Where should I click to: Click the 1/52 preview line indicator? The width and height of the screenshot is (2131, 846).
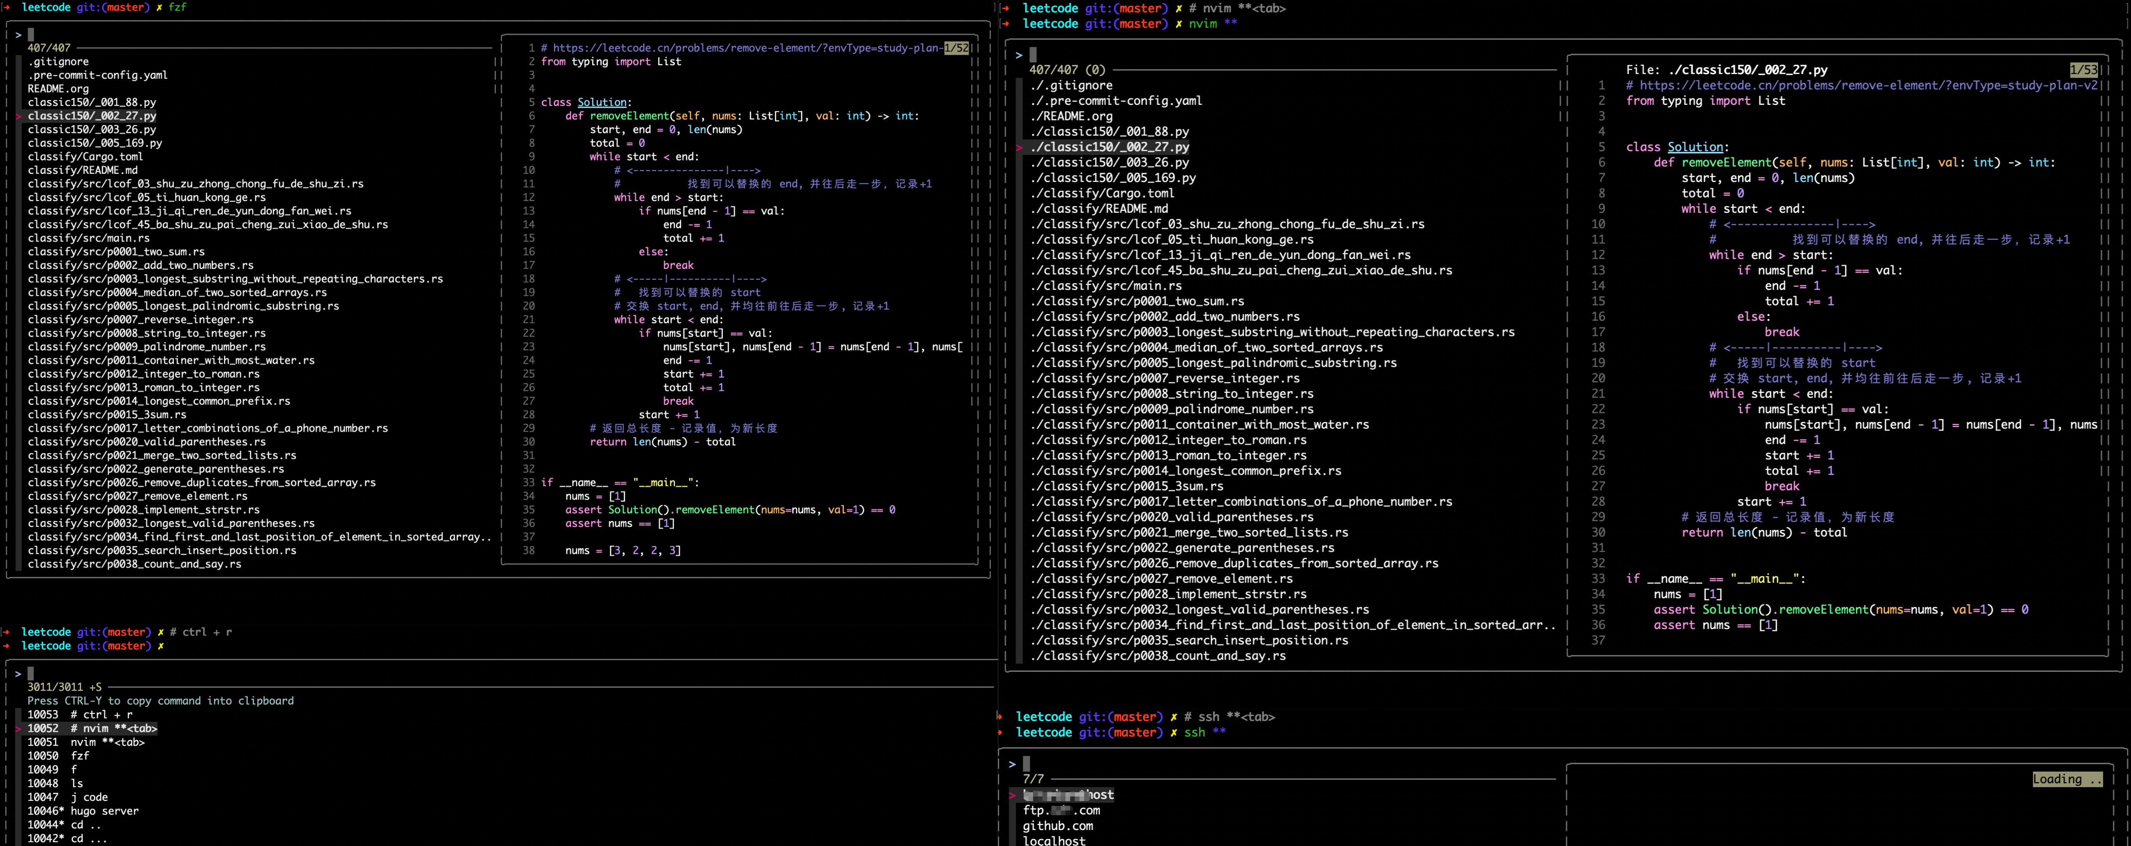pyautogui.click(x=956, y=48)
